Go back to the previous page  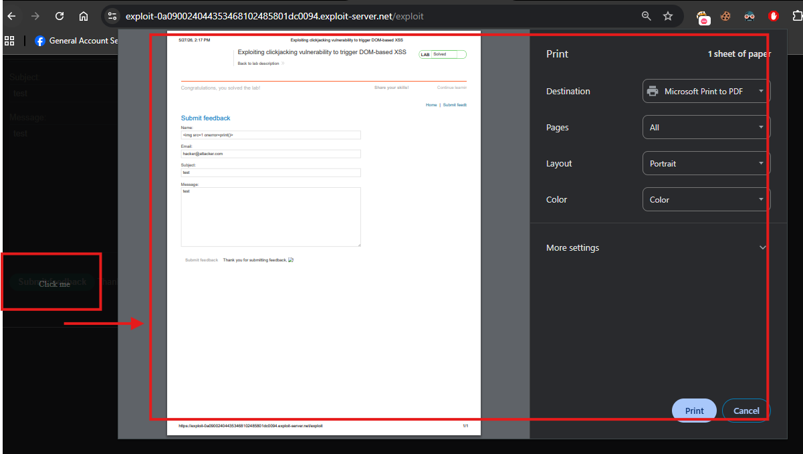pos(11,16)
